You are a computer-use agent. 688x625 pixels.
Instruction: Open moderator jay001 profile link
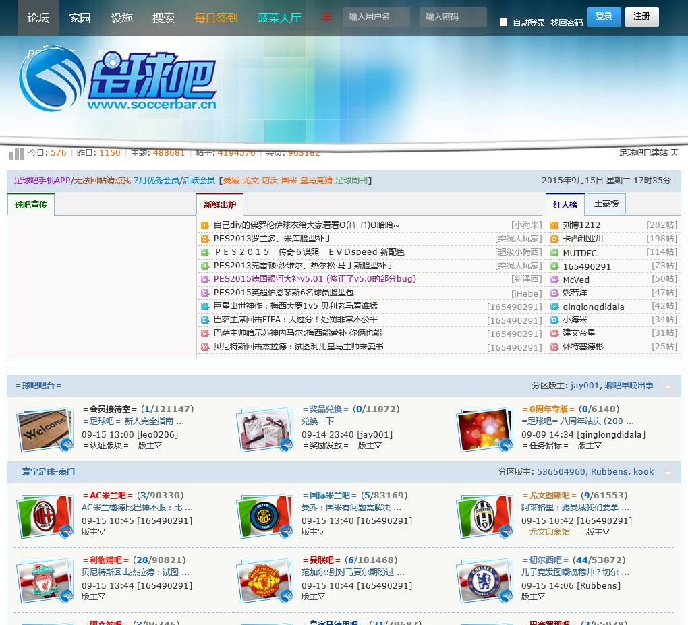pyautogui.click(x=584, y=386)
